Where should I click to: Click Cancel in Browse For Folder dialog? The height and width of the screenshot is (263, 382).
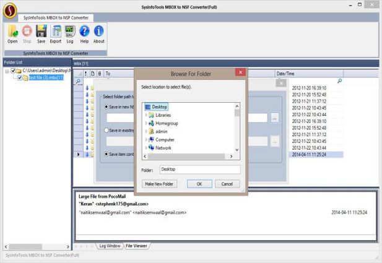coord(227,184)
